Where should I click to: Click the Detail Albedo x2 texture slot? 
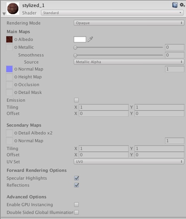(x=9, y=133)
